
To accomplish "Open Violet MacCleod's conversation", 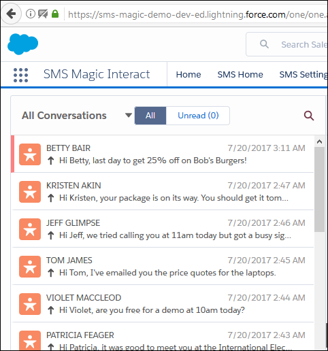I will tap(163, 304).
